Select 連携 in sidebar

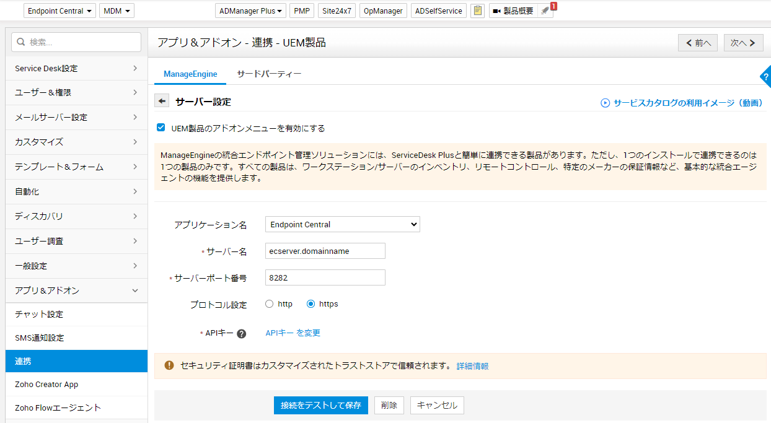(76, 361)
